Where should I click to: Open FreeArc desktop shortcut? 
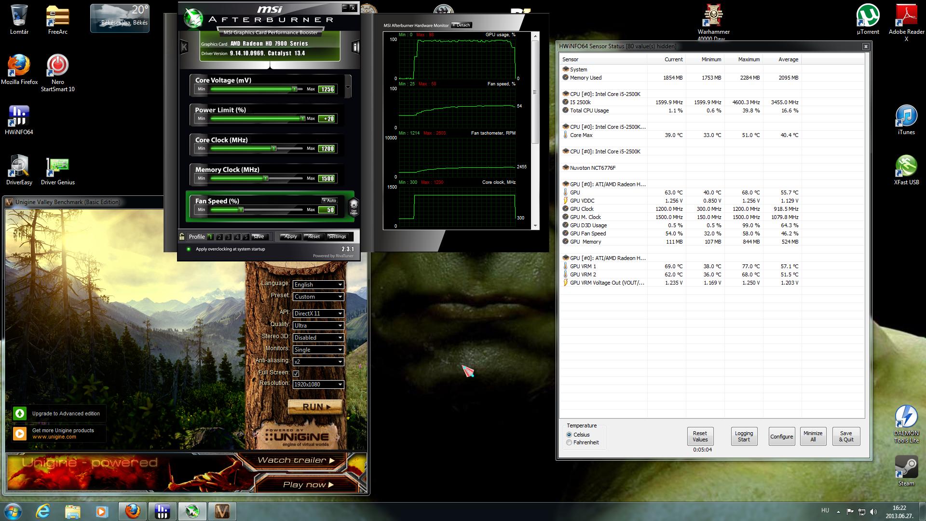point(58,20)
